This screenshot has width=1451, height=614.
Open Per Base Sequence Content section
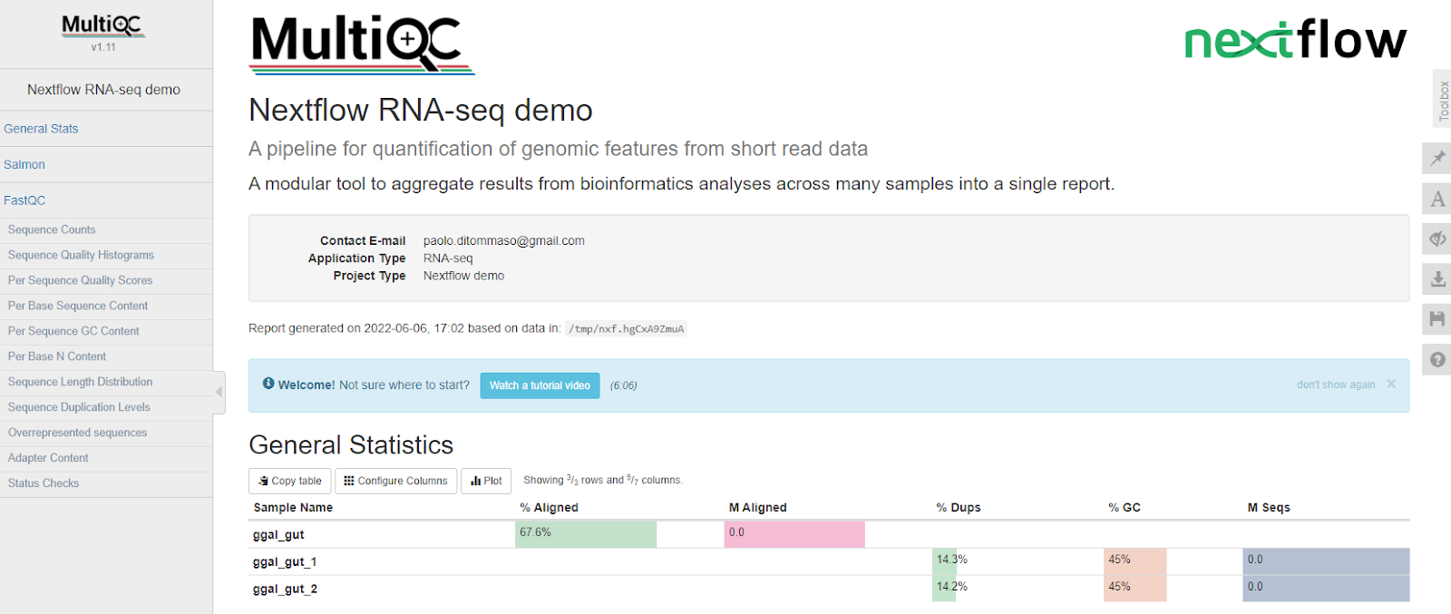tap(78, 306)
